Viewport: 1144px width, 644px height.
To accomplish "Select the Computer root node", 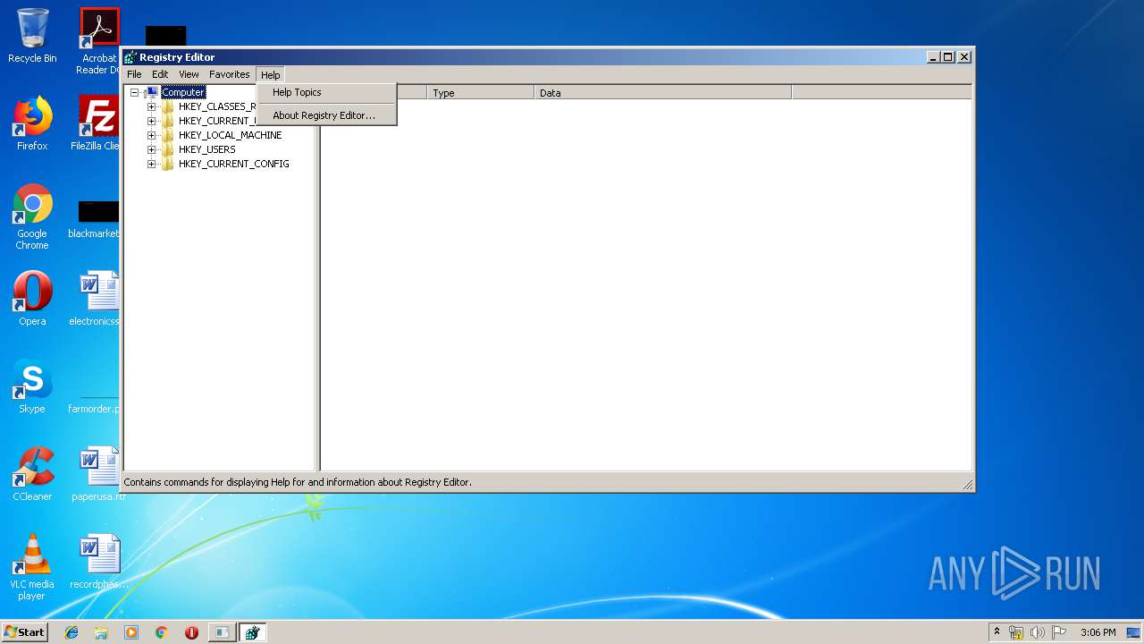I will click(183, 92).
